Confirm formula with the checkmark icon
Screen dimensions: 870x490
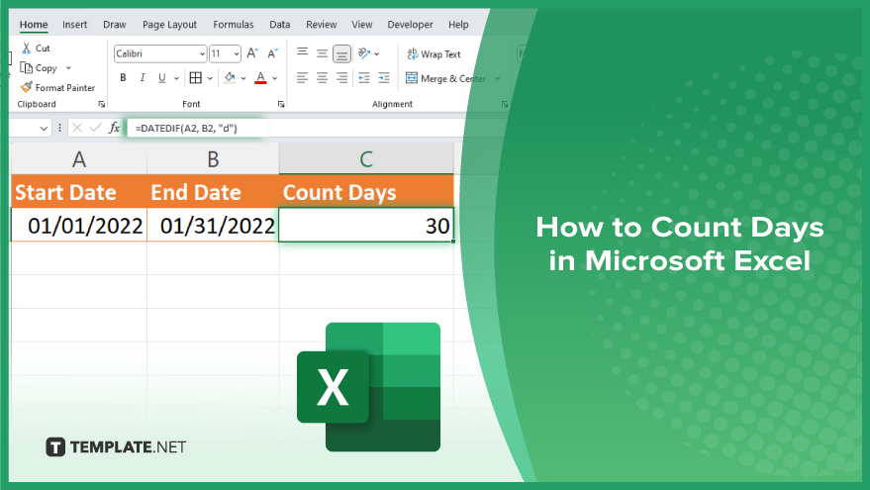point(95,128)
